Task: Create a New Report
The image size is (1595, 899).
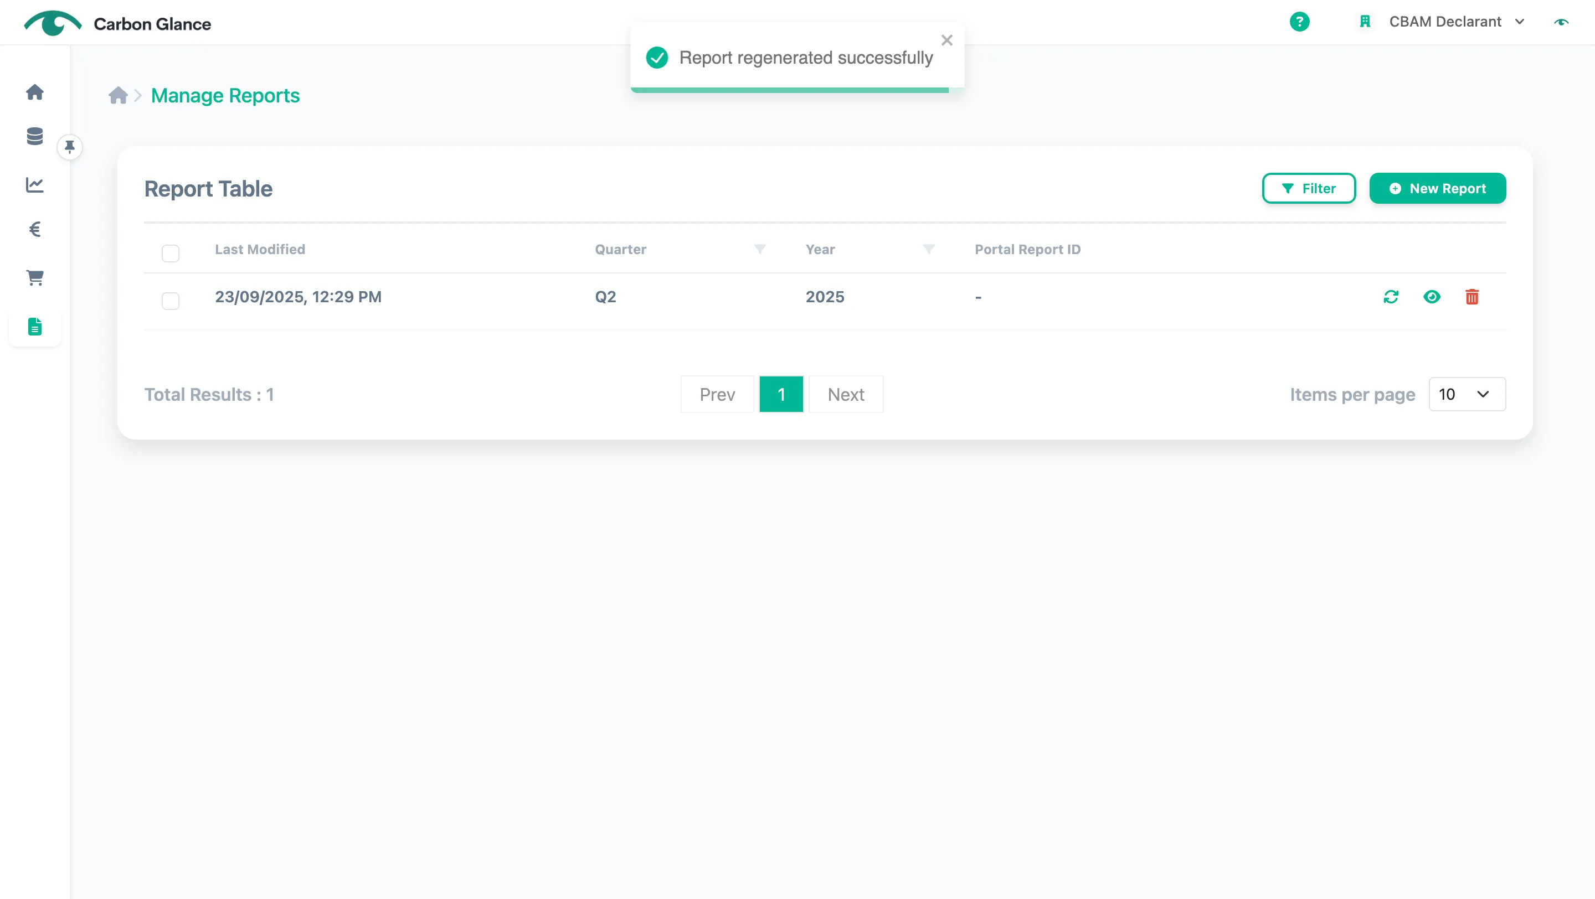Action: pyautogui.click(x=1437, y=188)
